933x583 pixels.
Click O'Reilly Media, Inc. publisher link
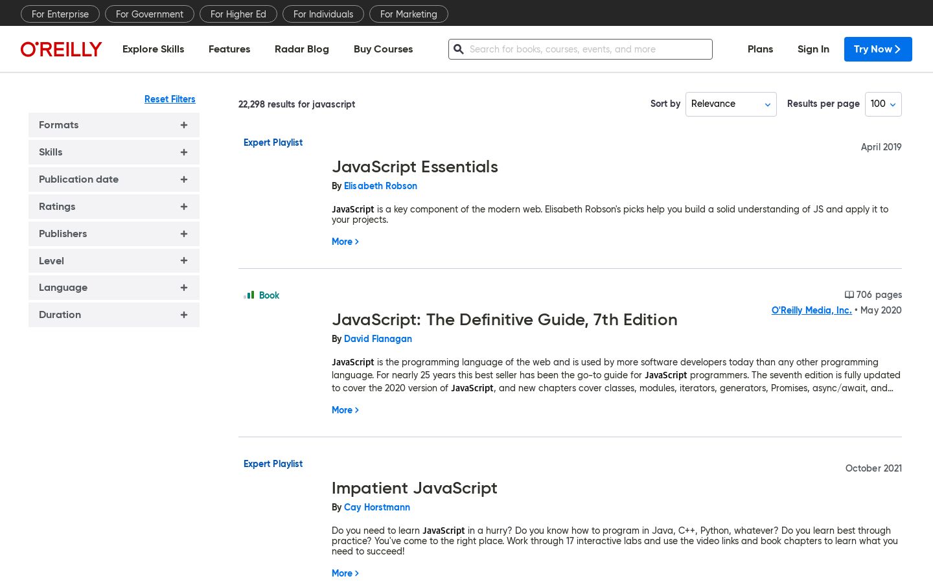coord(812,310)
